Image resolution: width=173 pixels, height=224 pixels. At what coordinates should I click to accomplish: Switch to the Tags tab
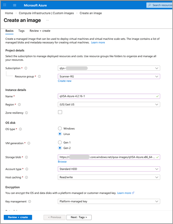(21, 31)
